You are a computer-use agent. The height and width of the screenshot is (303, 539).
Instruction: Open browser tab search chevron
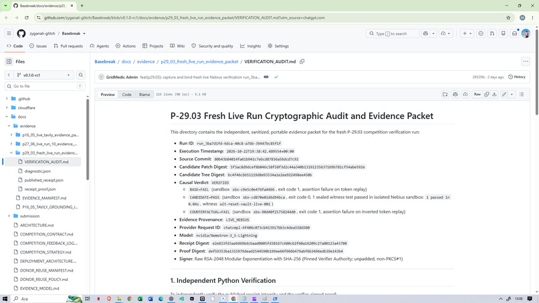tap(5, 5)
